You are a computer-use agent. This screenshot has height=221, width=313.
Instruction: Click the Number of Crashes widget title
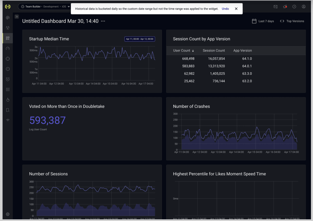[x=191, y=106]
